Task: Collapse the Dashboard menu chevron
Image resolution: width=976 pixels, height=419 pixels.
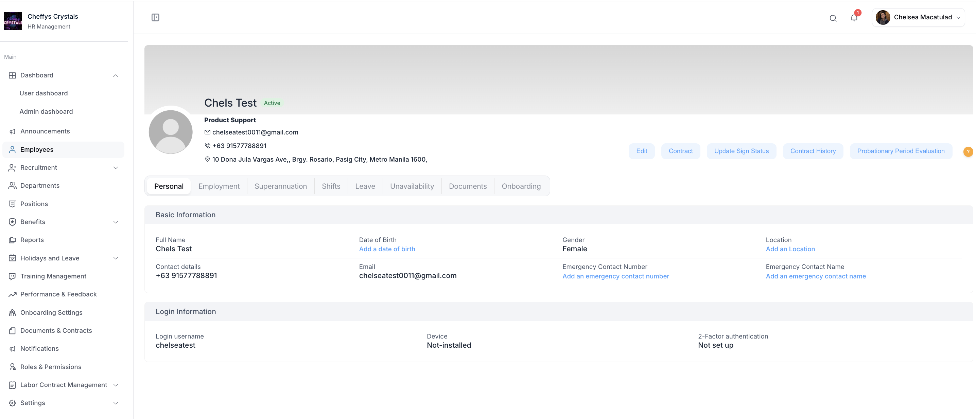Action: coord(116,75)
